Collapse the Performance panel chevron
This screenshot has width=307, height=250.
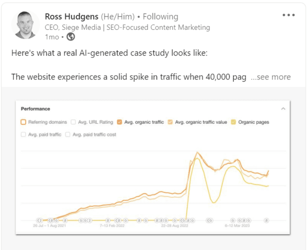click(283, 109)
